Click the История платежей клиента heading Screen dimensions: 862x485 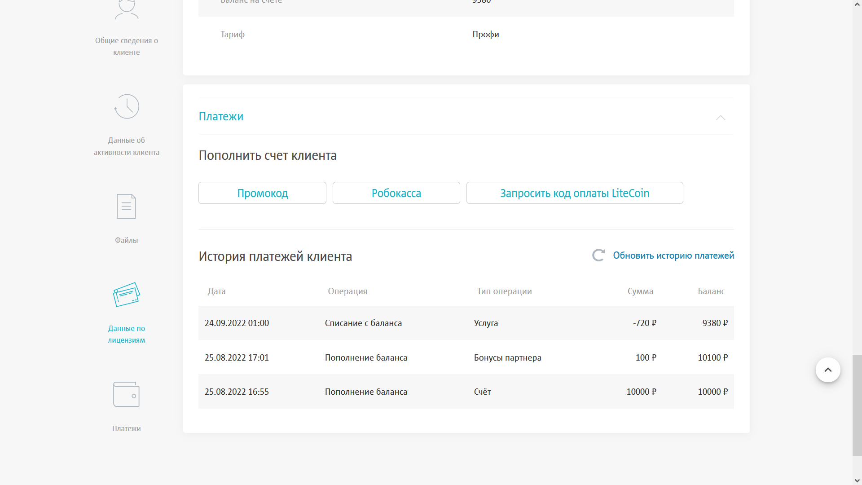point(275,256)
